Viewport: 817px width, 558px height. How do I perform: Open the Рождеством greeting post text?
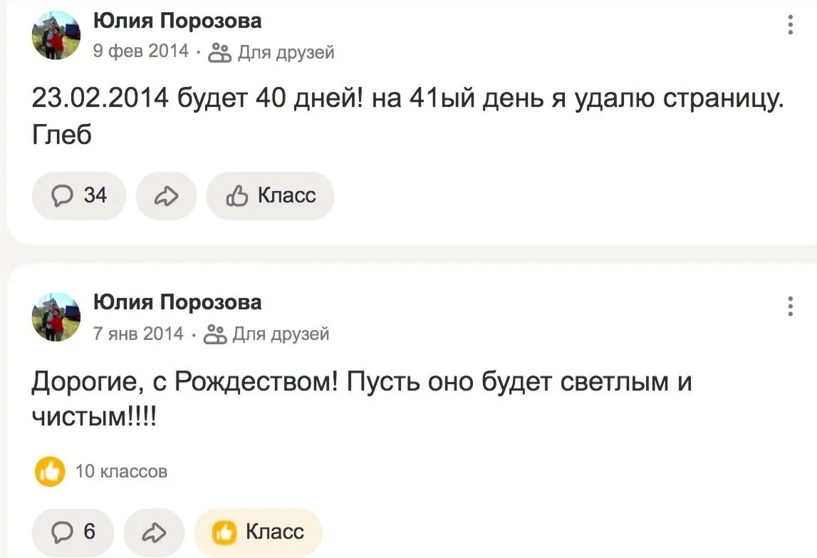click(362, 399)
